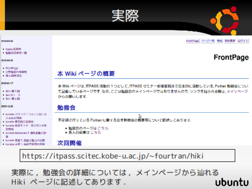The height and width of the screenshot is (189, 252).
Task: Click FrontPage link in the left sidebar
Action: (x=12, y=68)
